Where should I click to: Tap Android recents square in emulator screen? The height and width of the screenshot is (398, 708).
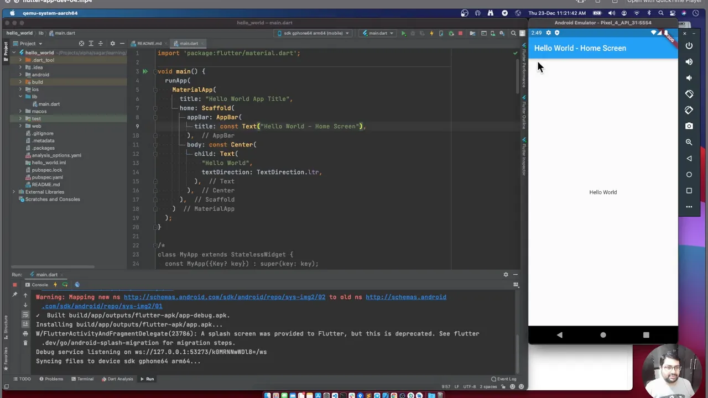(646, 335)
